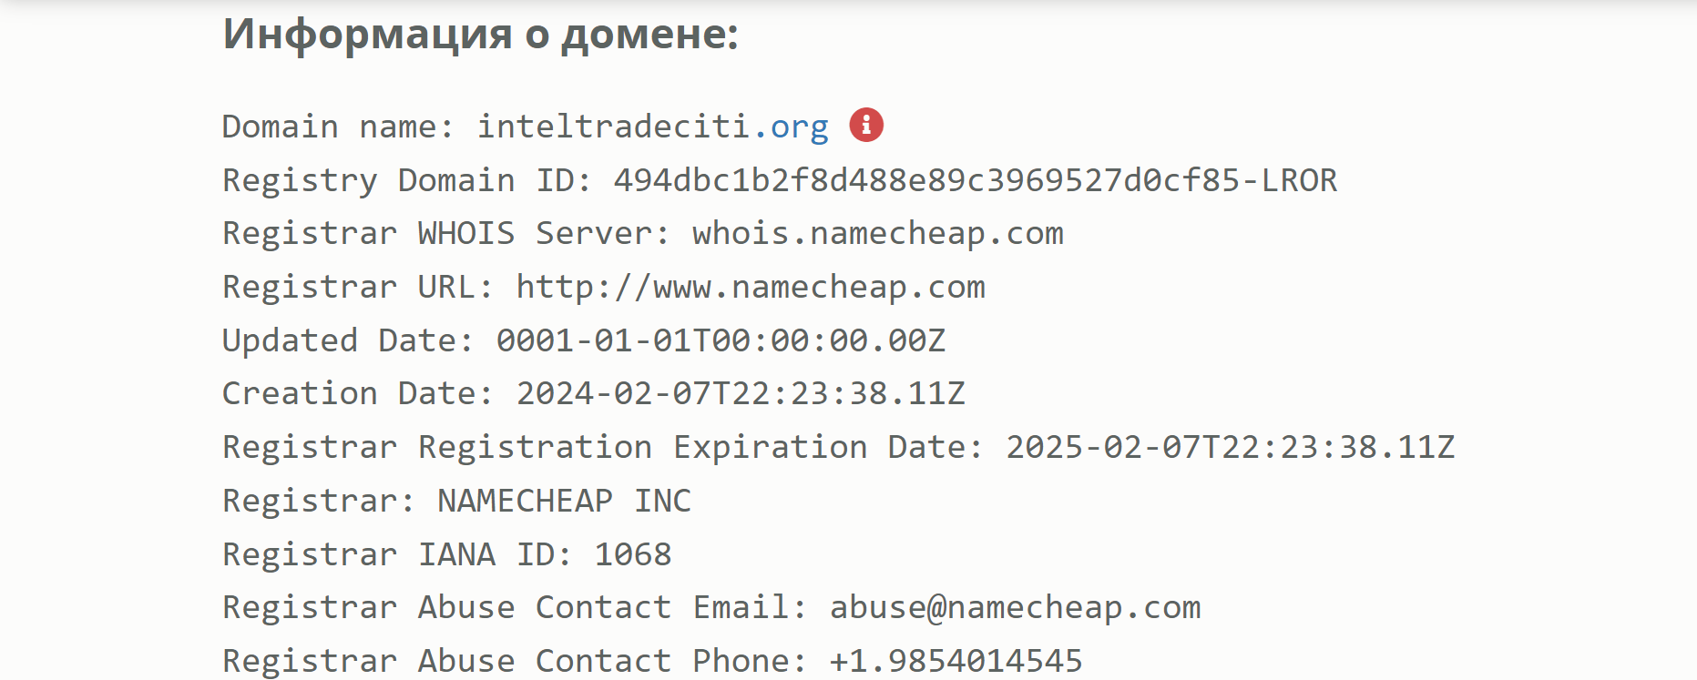The height and width of the screenshot is (680, 1697).
Task: Click the "Registry Domain ID:" label
Action: tap(407, 180)
